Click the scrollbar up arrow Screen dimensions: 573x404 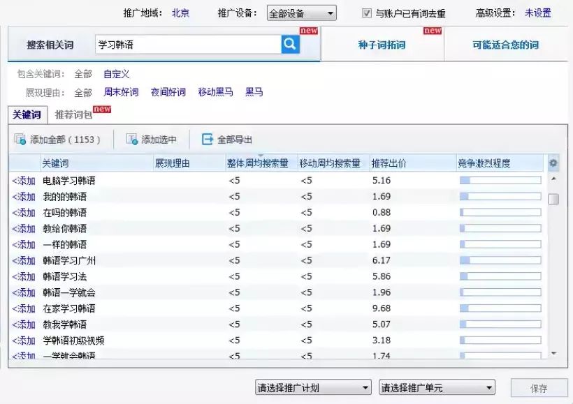[553, 179]
